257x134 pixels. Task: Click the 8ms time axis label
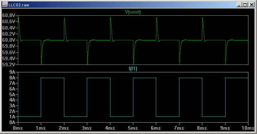[x=202, y=128]
